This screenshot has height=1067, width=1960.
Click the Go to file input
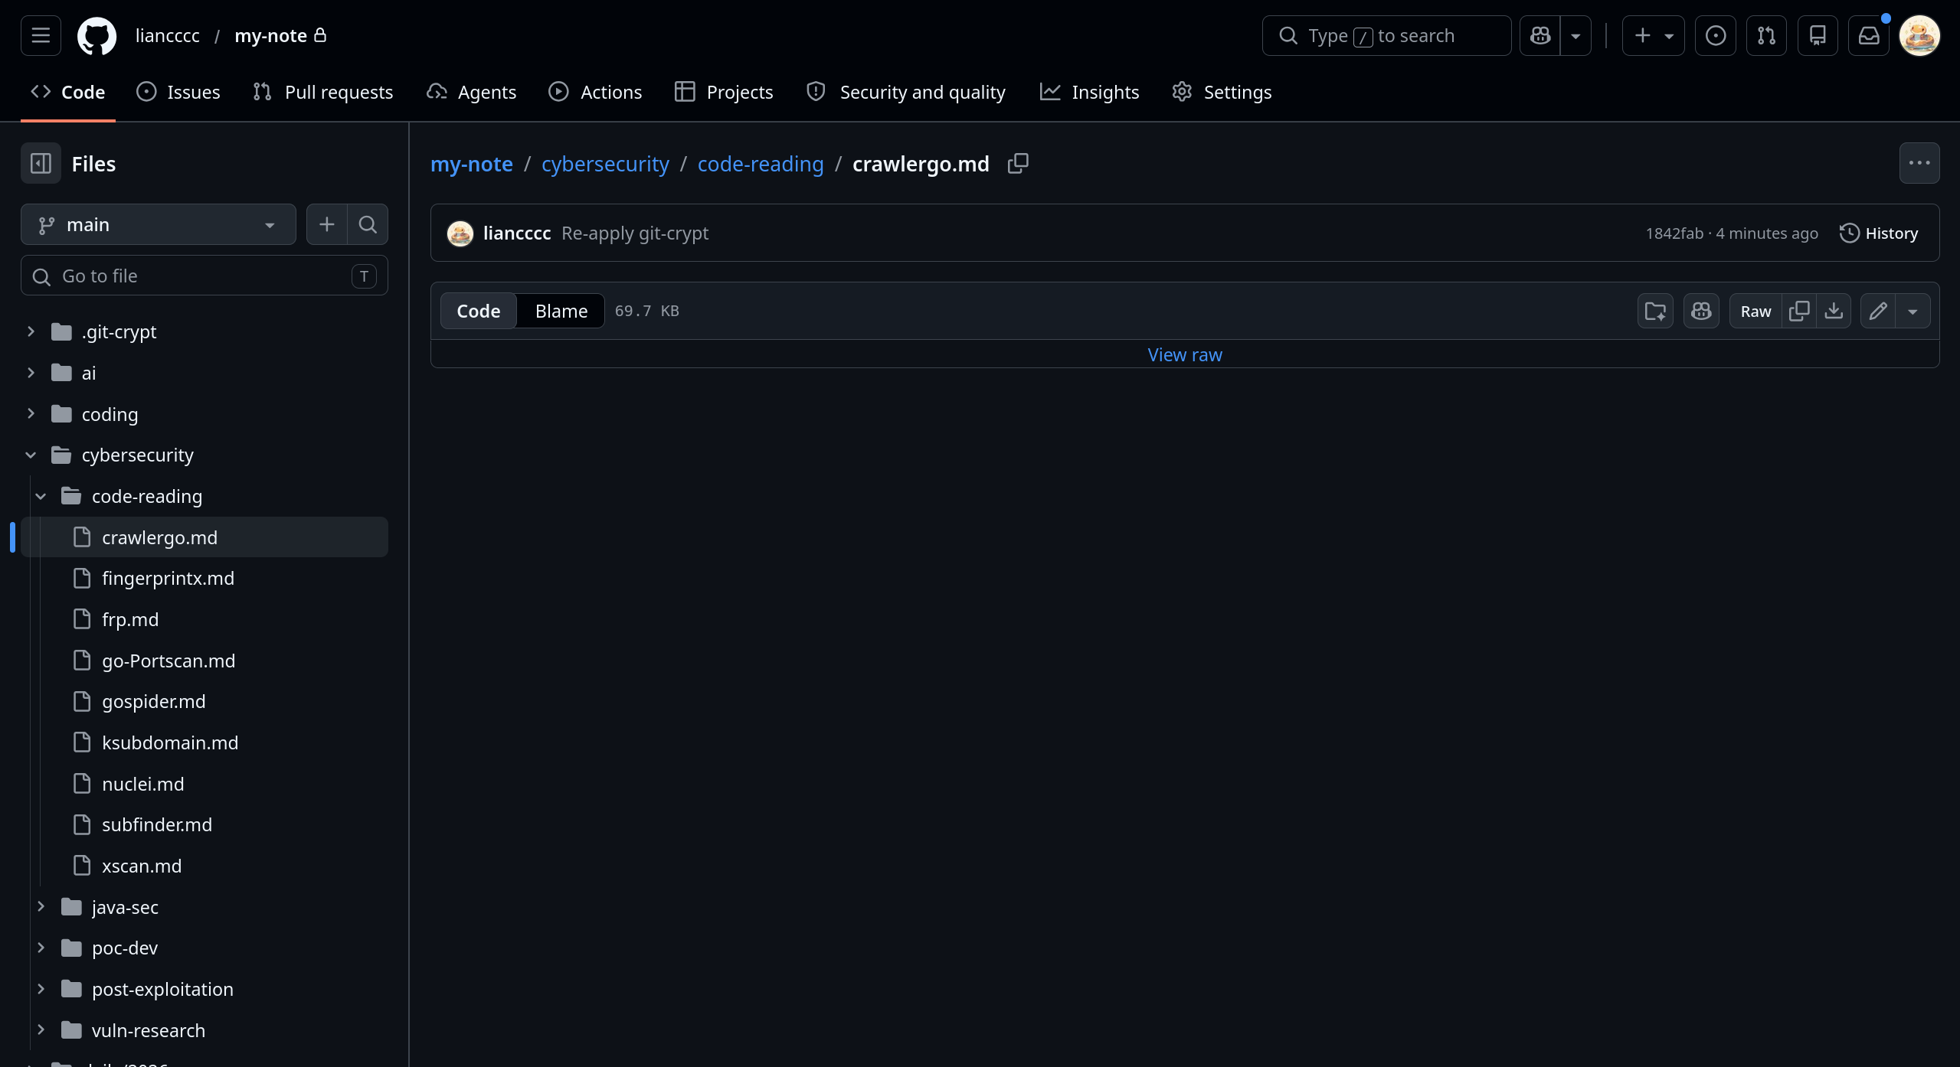(x=205, y=276)
